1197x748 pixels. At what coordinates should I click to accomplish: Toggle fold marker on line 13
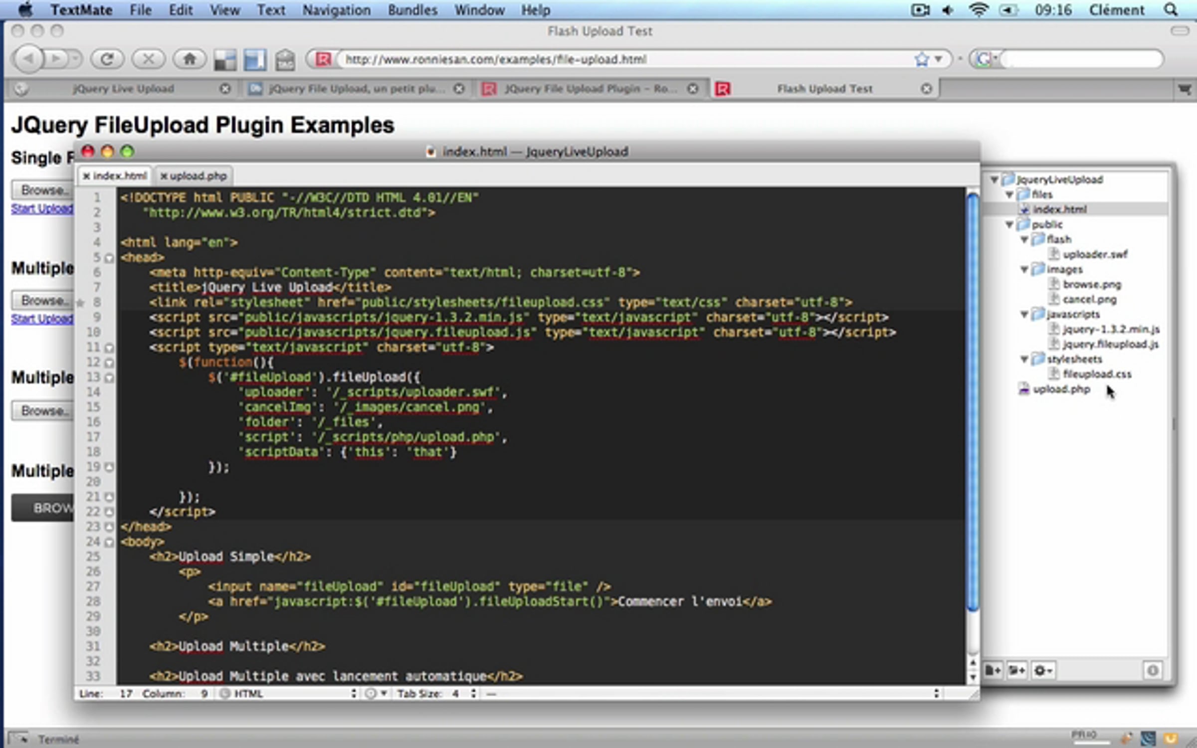click(x=109, y=378)
